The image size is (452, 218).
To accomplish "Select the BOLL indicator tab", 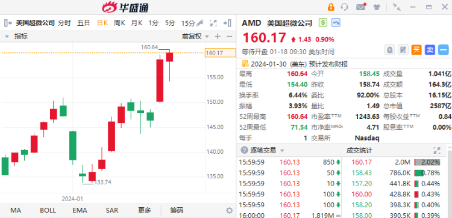I will [x=48, y=211].
